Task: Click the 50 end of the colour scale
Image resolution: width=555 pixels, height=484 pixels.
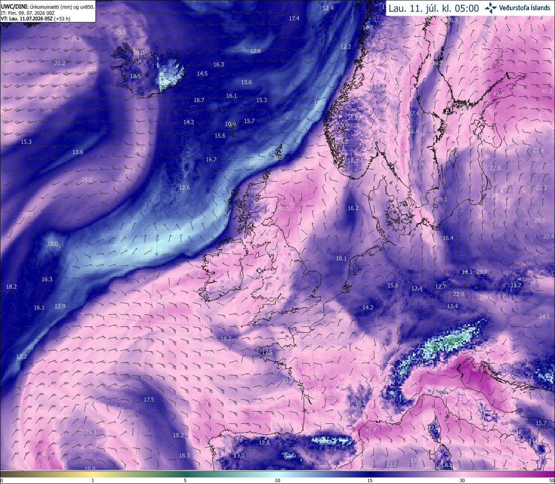Action: coord(552,481)
